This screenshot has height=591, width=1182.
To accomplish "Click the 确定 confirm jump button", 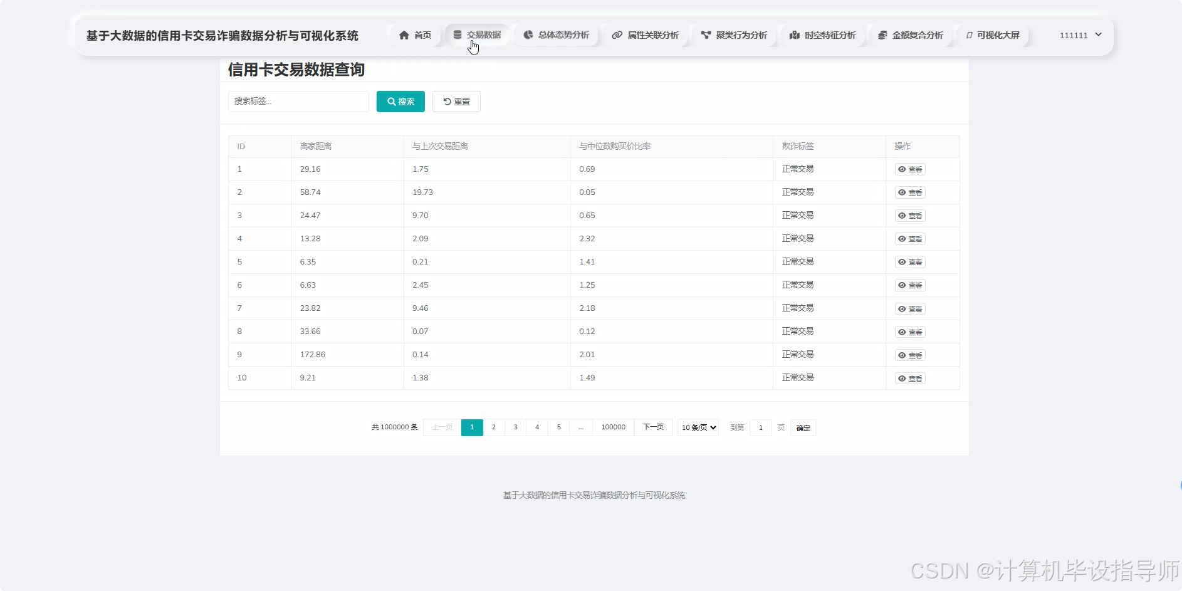I will [803, 428].
